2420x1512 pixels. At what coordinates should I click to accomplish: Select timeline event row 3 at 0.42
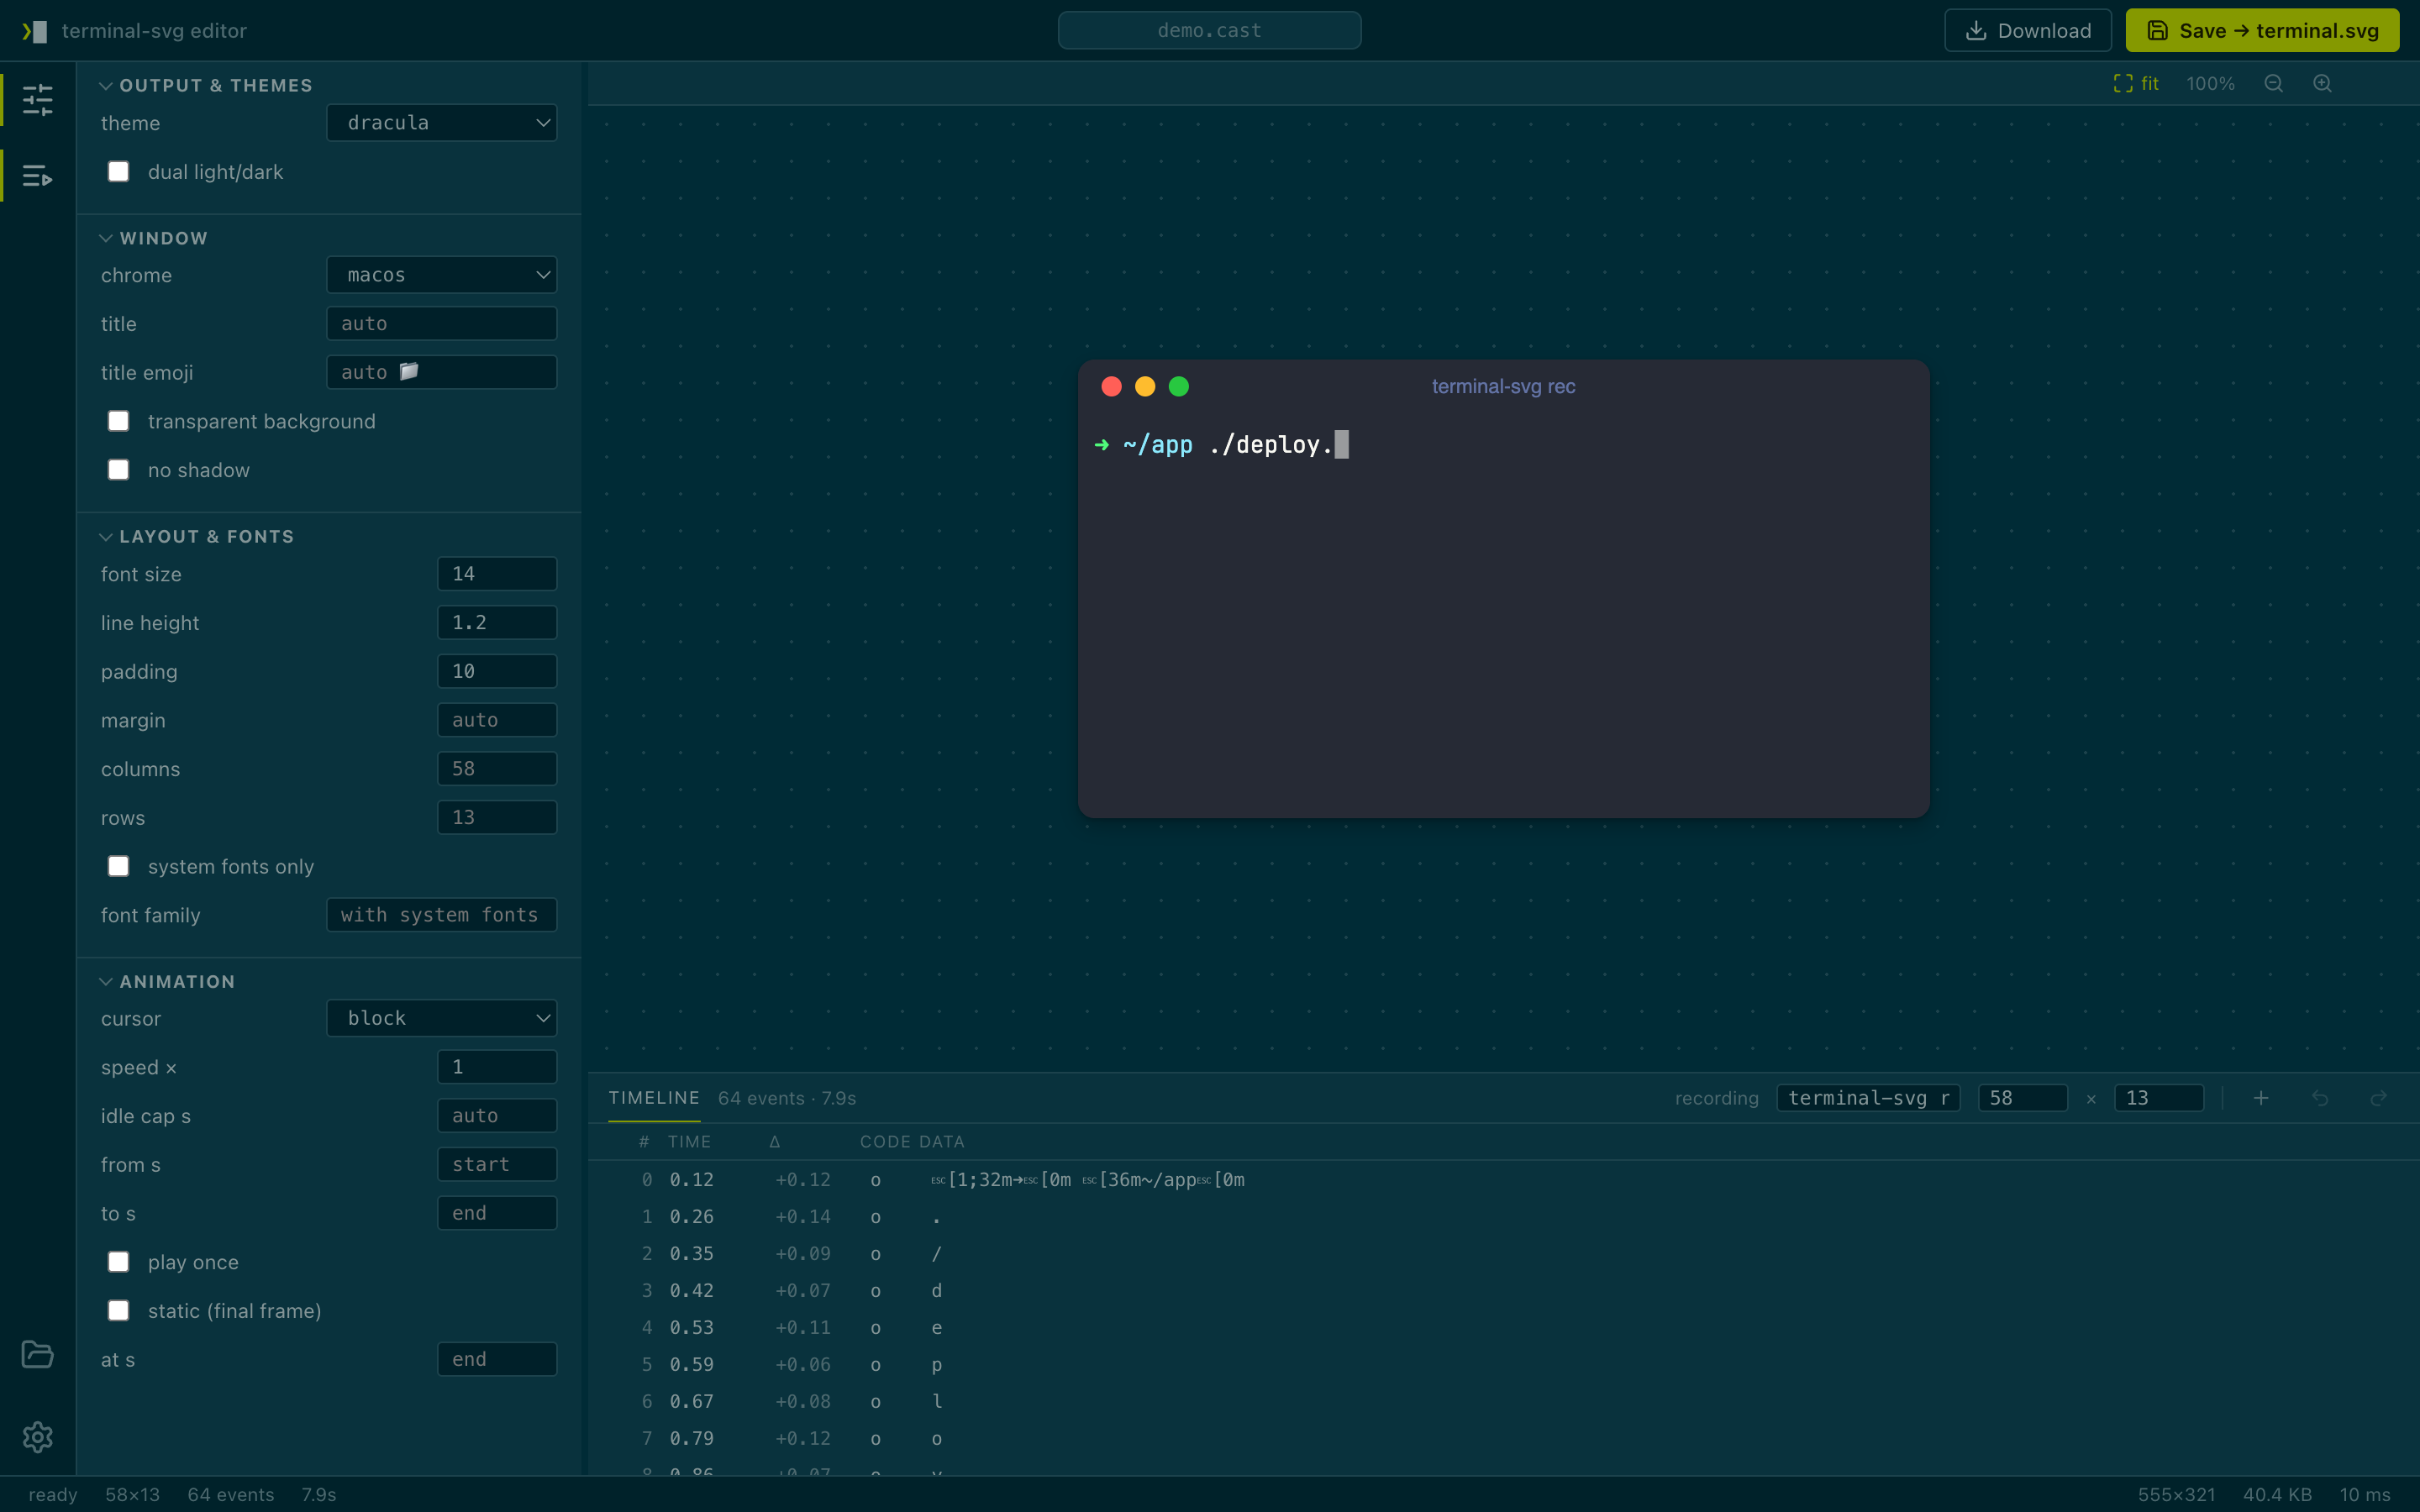(1503, 1291)
